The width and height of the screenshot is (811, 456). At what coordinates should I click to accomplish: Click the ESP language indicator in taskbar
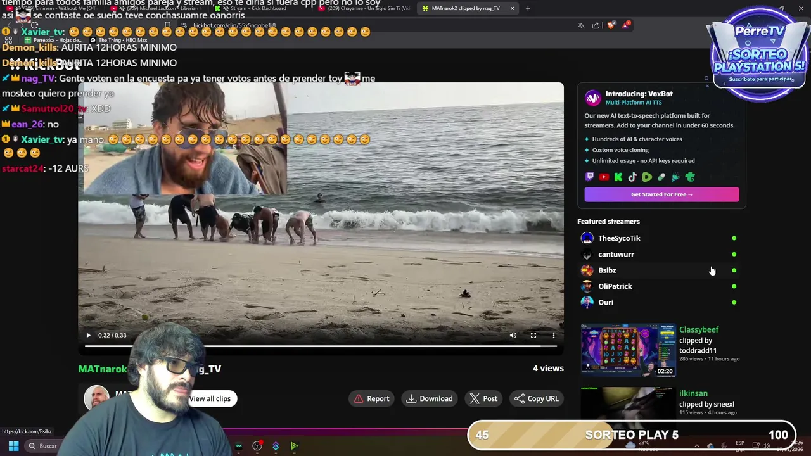coord(740,446)
